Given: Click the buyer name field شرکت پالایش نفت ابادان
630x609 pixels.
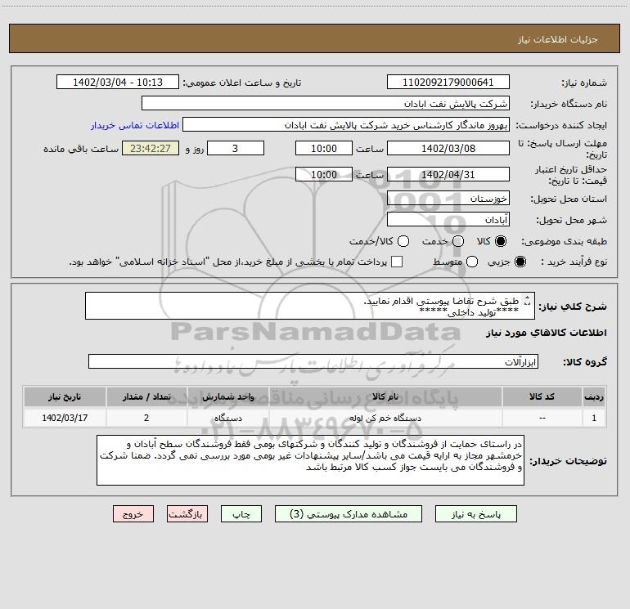Looking at the screenshot, I should (326, 103).
